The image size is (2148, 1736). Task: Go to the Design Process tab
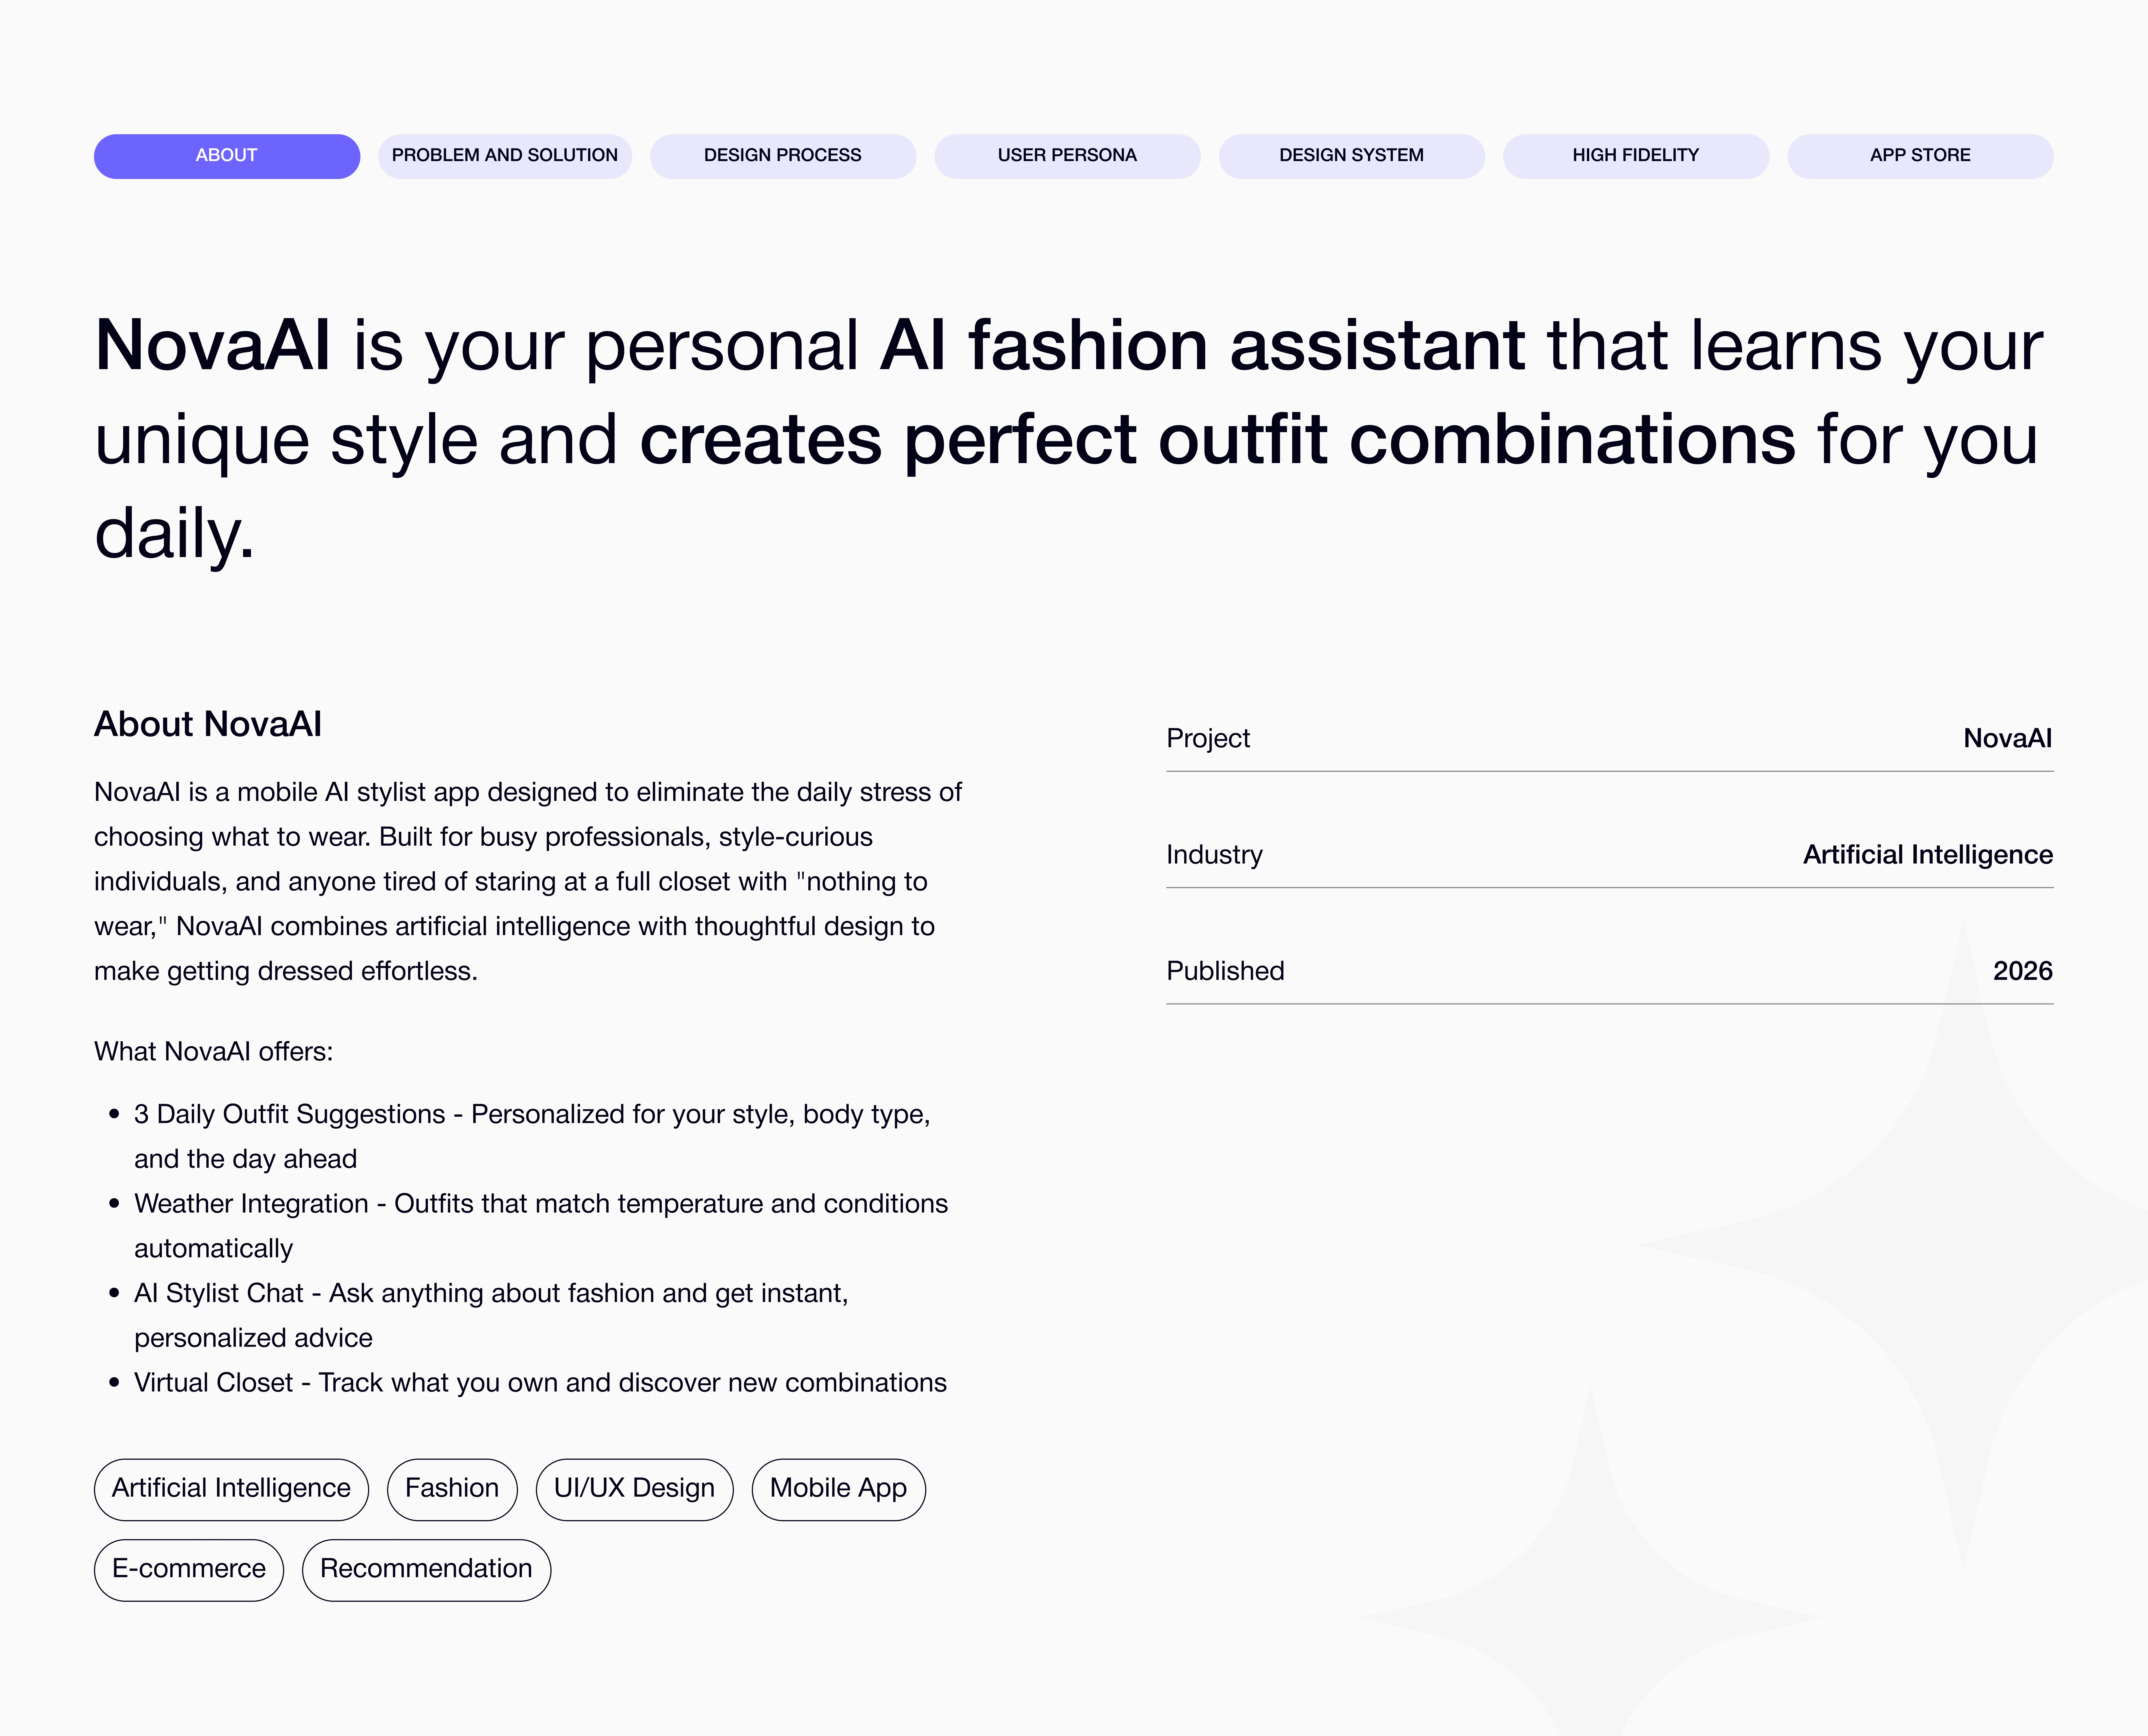click(x=783, y=156)
